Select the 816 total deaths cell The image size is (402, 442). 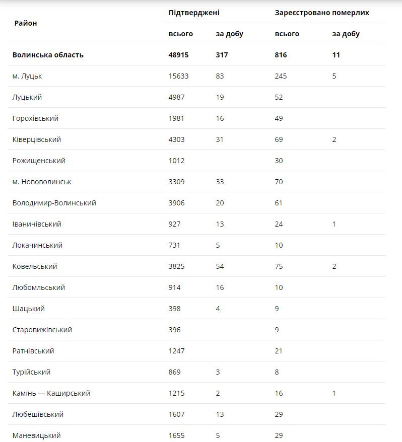(281, 55)
